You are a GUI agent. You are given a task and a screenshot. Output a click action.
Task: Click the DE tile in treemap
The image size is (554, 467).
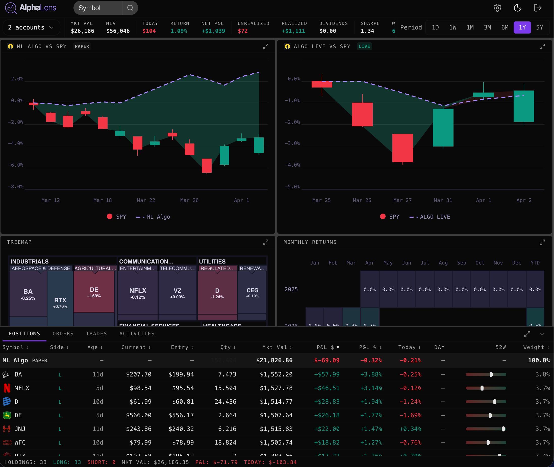94,292
